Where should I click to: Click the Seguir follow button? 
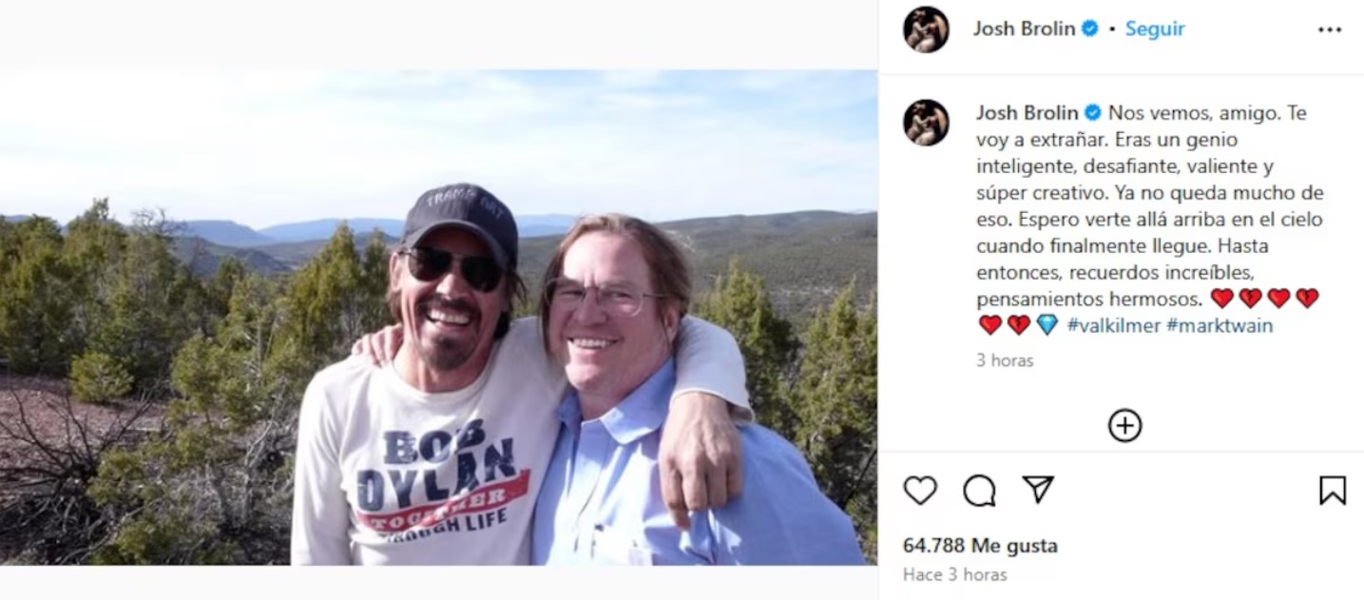coord(1155,29)
